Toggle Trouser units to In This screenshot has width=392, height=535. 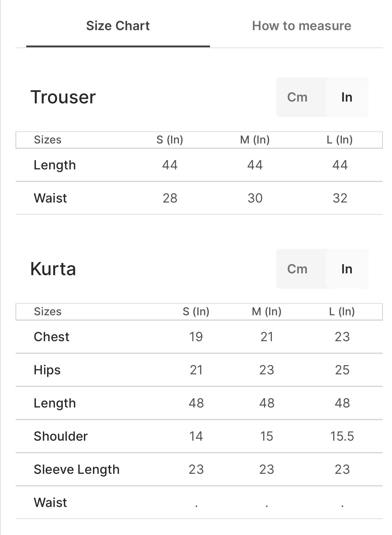pyautogui.click(x=347, y=97)
